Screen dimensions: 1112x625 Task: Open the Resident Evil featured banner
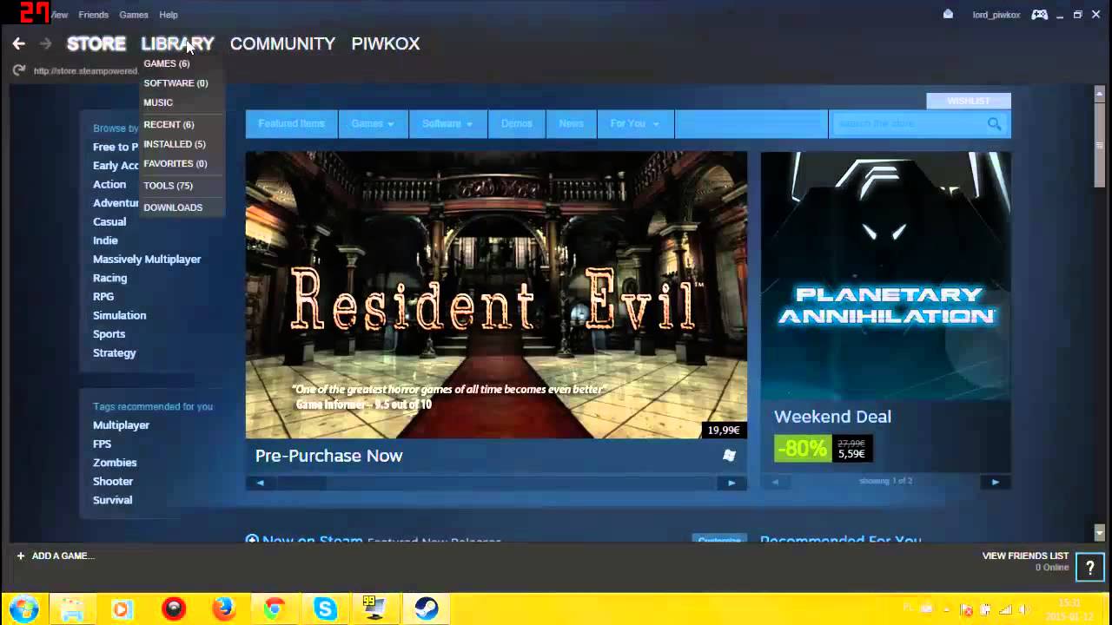point(496,295)
